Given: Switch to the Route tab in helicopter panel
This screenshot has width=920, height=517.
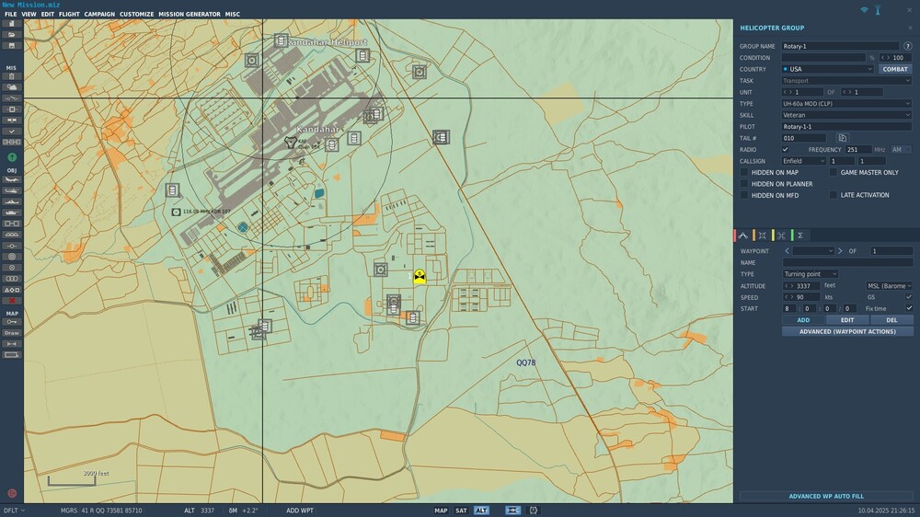Looking at the screenshot, I should (x=743, y=236).
